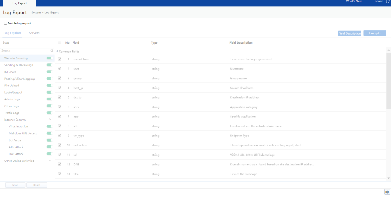The height and width of the screenshot is (197, 391).
Task: Open the What's New link
Action: click(353, 2)
